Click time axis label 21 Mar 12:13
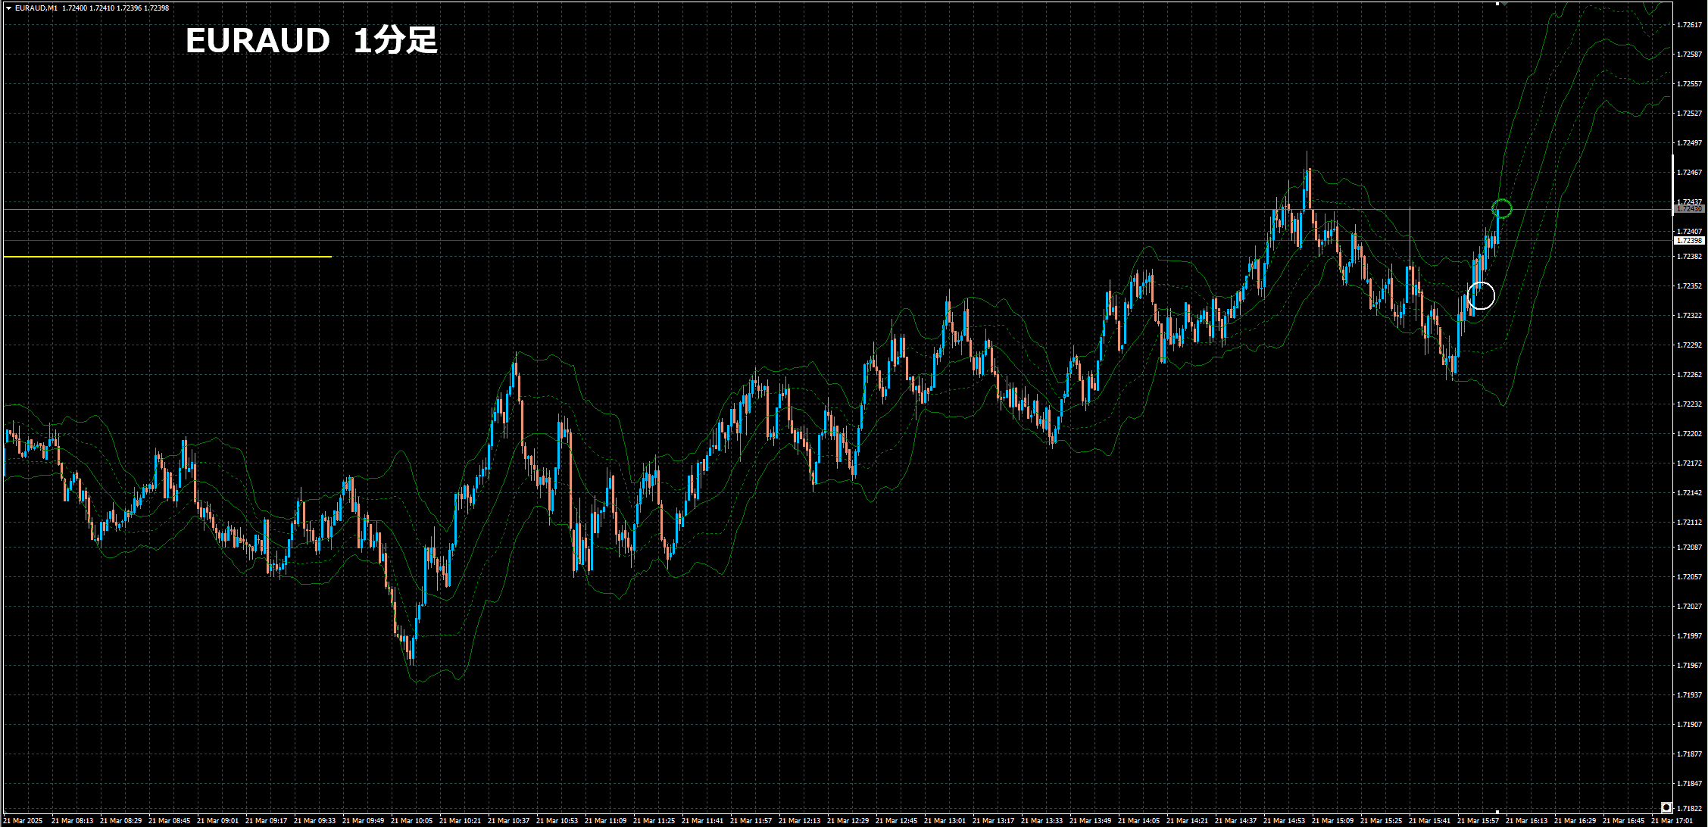The width and height of the screenshot is (1708, 827). point(800,821)
